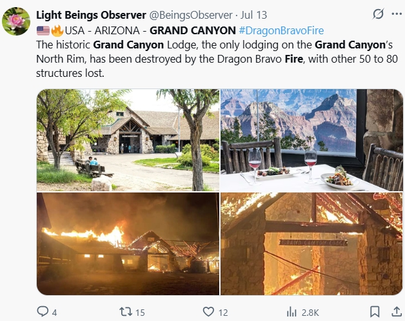The width and height of the screenshot is (405, 321).
Task: Bookmark this post
Action: coord(375,312)
